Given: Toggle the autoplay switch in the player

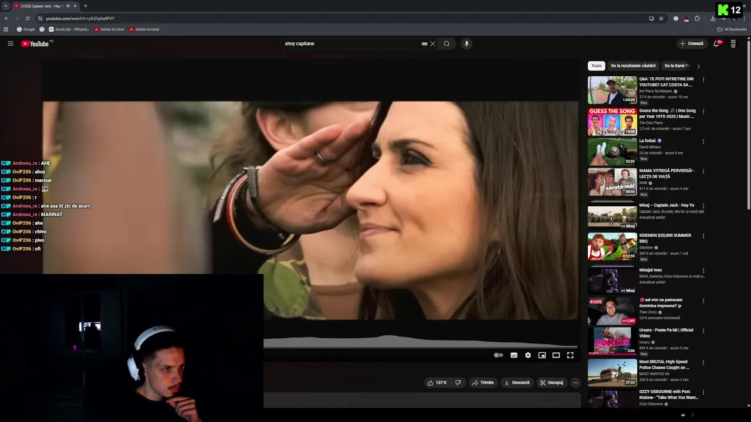Looking at the screenshot, I should tap(499, 355).
